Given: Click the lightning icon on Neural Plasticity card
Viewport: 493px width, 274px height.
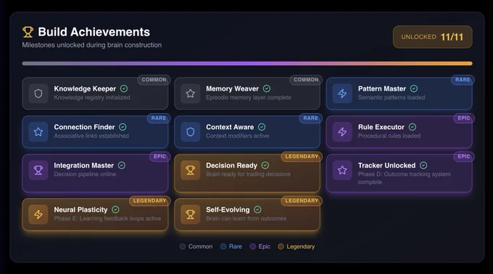Looking at the screenshot, I should point(38,215).
